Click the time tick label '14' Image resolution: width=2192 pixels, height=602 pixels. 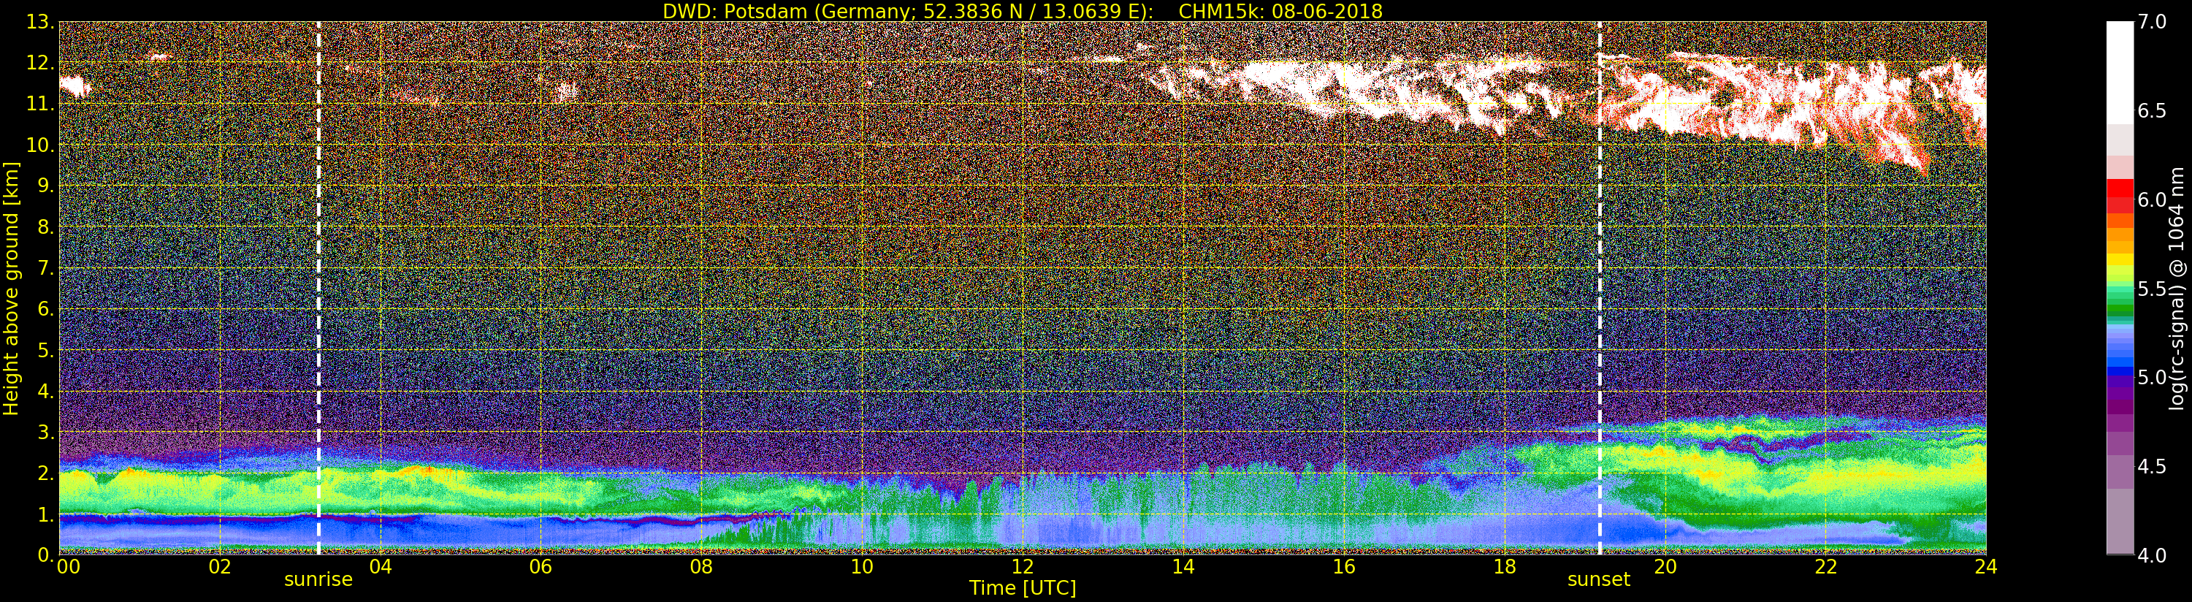click(x=1183, y=567)
